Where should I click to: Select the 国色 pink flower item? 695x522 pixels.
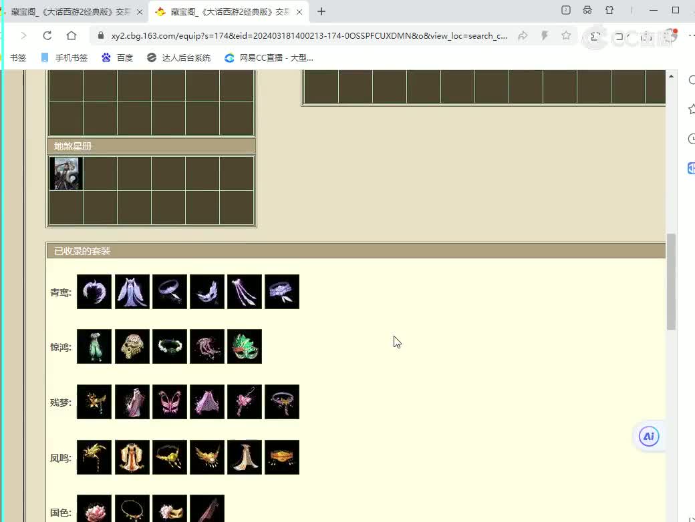click(x=94, y=509)
